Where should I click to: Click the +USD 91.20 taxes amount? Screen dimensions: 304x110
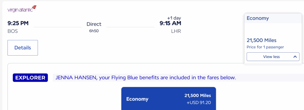point(199,103)
